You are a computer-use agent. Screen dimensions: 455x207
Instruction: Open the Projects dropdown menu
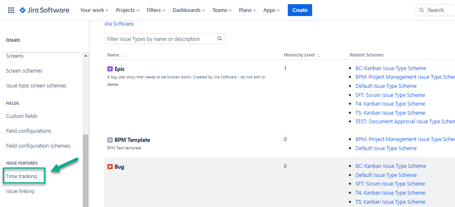click(x=128, y=10)
